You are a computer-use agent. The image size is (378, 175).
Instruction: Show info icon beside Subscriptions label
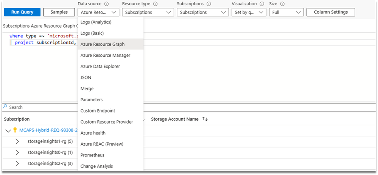pos(209,4)
